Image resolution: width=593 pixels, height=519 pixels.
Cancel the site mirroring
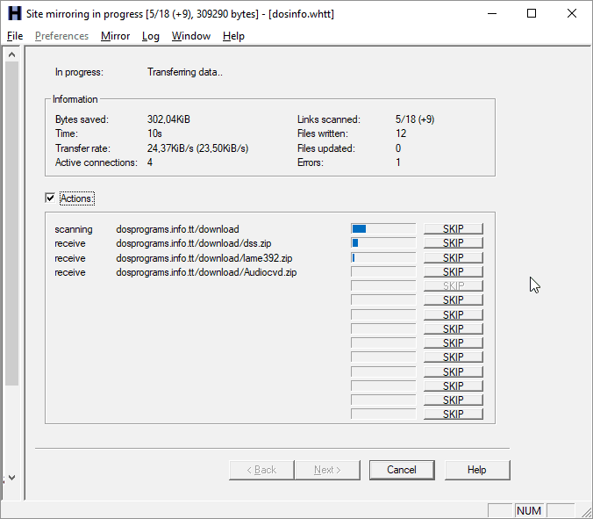click(401, 470)
